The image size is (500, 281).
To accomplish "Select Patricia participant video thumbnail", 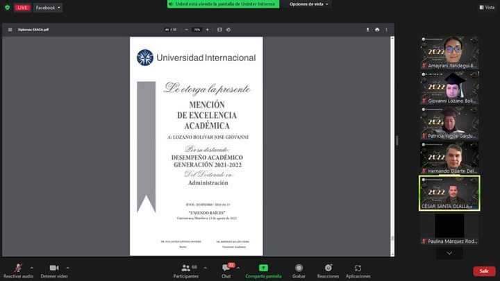I will coord(449,123).
